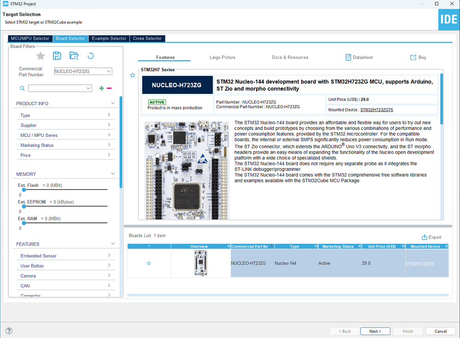Expand the CAN filter
The height and width of the screenshot is (338, 460).
(109, 286)
